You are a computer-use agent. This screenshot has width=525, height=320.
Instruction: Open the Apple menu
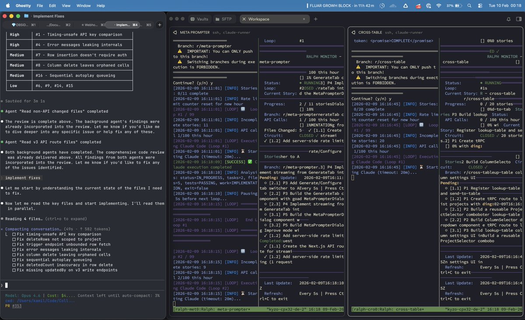point(9,6)
